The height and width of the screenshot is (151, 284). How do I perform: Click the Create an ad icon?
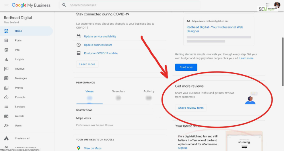click(6, 138)
